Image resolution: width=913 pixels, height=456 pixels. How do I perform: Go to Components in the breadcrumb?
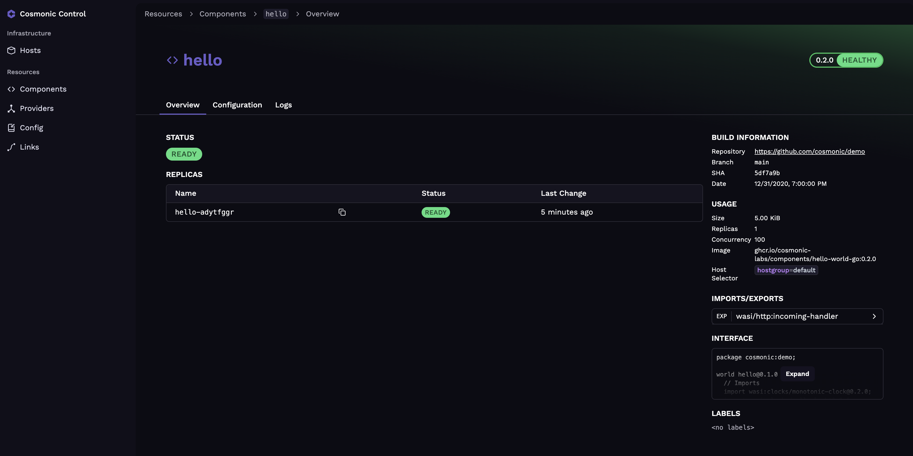222,14
